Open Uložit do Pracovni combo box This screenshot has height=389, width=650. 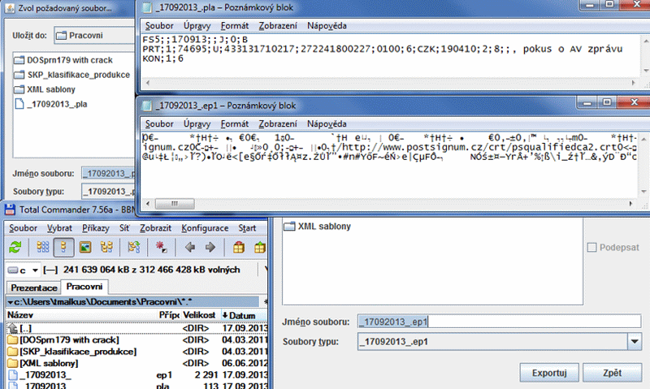[94, 36]
